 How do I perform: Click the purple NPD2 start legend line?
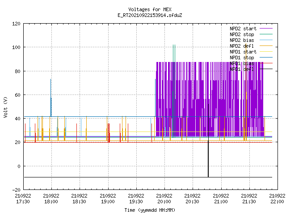266,29
